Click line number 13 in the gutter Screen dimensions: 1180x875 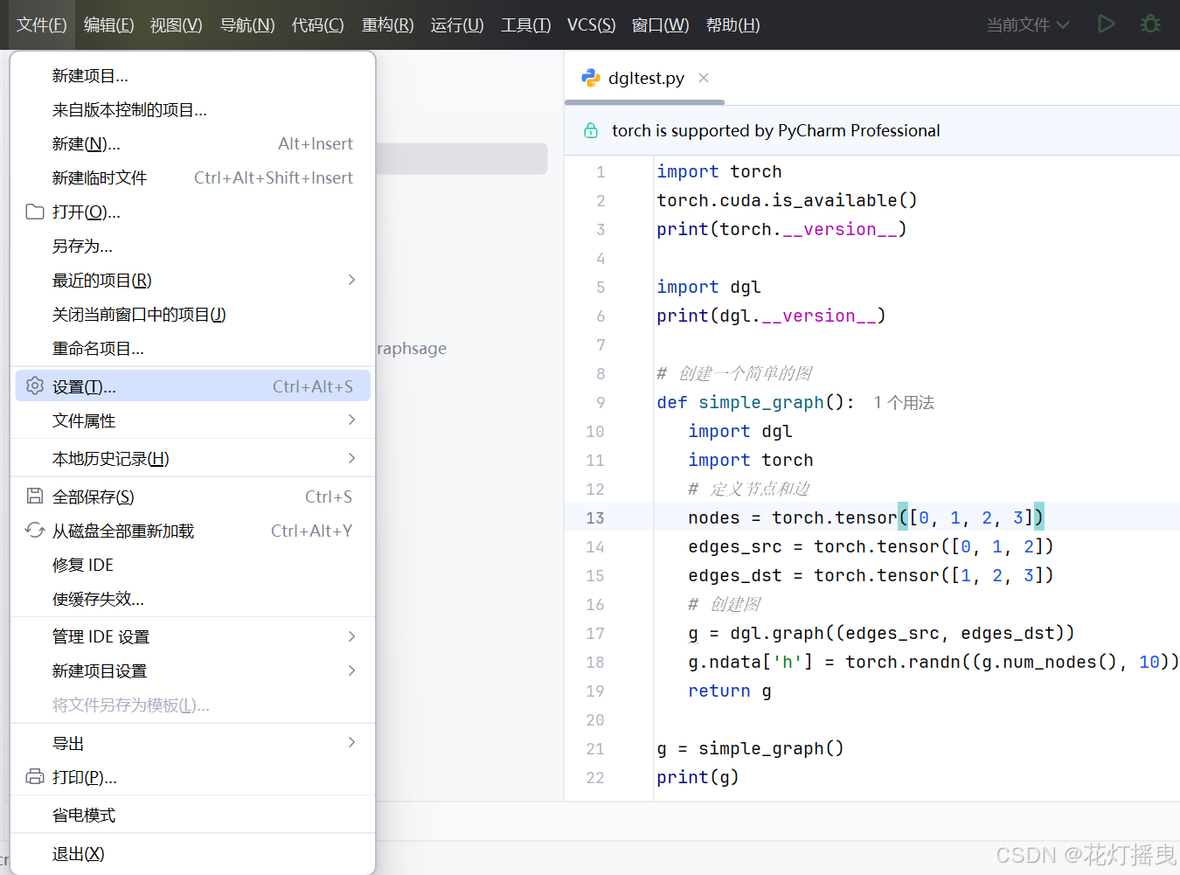(x=595, y=517)
